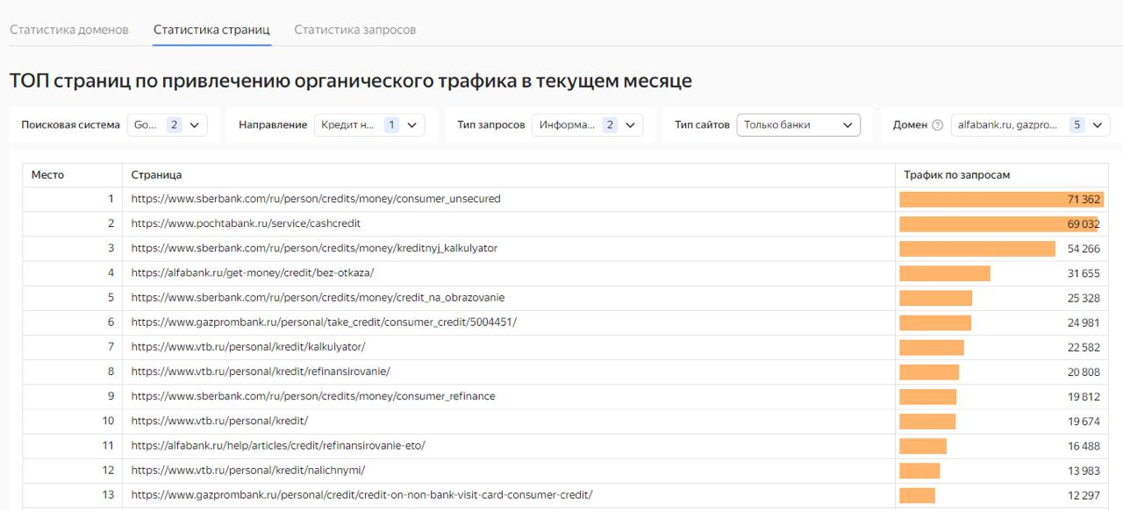The height and width of the screenshot is (510, 1123).
Task: Open the sberbank credit_na_obrazovanie link
Action: (318, 297)
